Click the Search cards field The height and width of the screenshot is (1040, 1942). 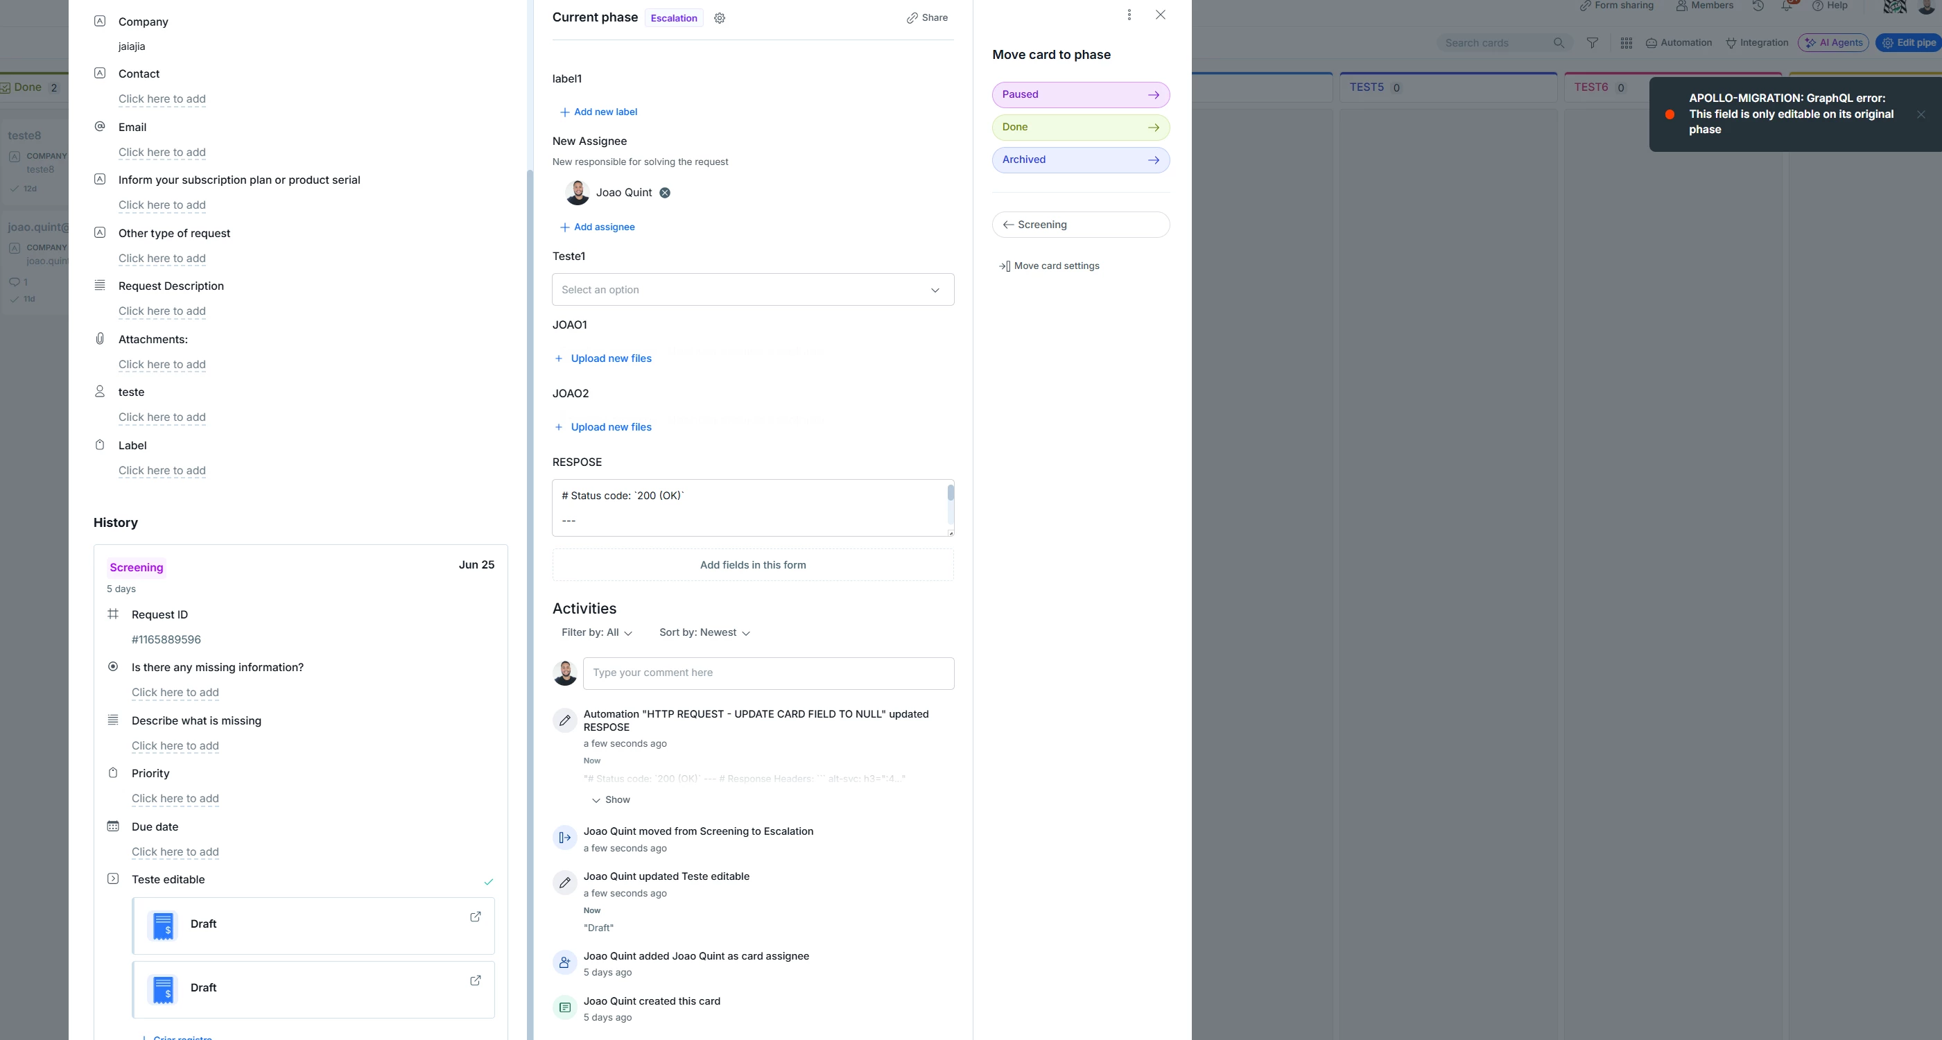point(1504,43)
